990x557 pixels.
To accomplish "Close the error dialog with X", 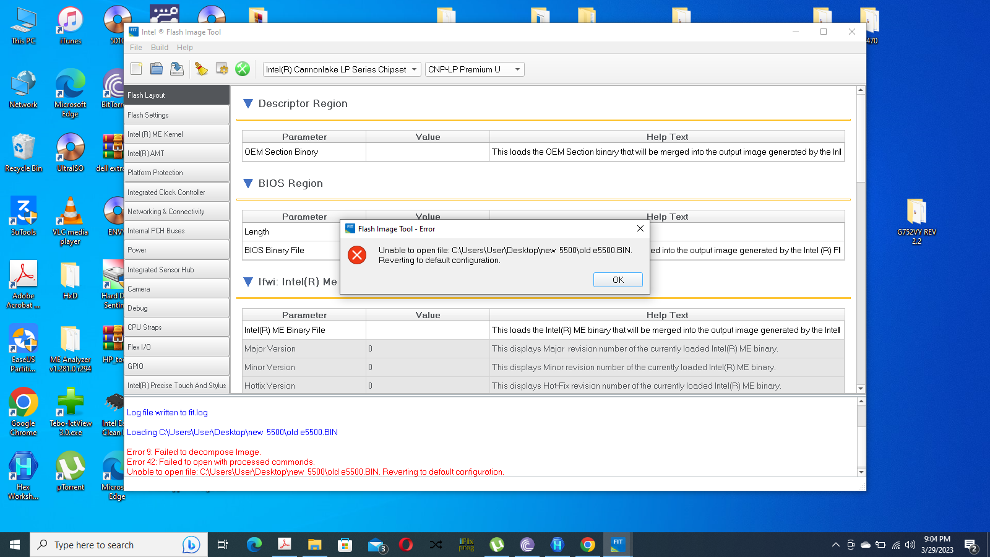I will pos(640,228).
